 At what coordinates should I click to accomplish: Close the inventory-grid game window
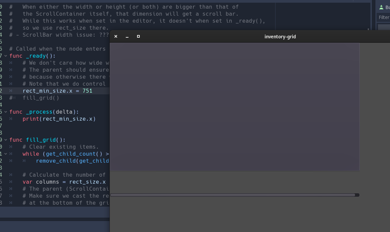pyautogui.click(x=116, y=37)
